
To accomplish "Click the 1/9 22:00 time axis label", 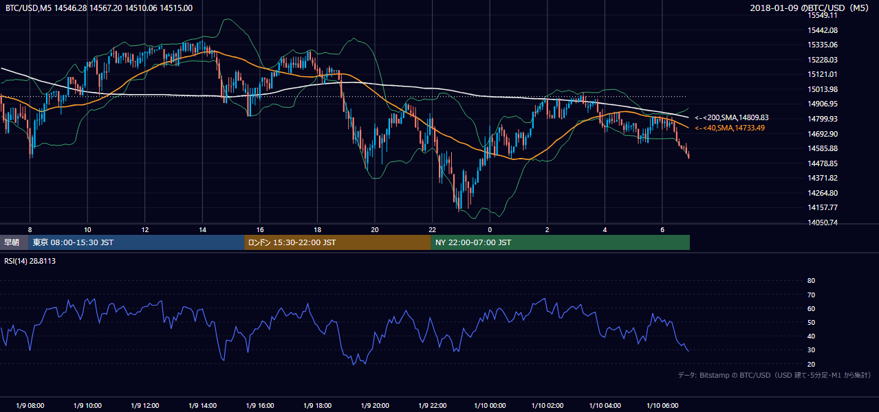I will [432, 406].
